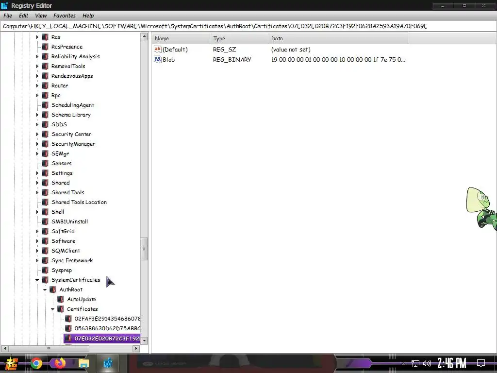Open the Start menu on taskbar
The image size is (497, 373).
[11, 363]
